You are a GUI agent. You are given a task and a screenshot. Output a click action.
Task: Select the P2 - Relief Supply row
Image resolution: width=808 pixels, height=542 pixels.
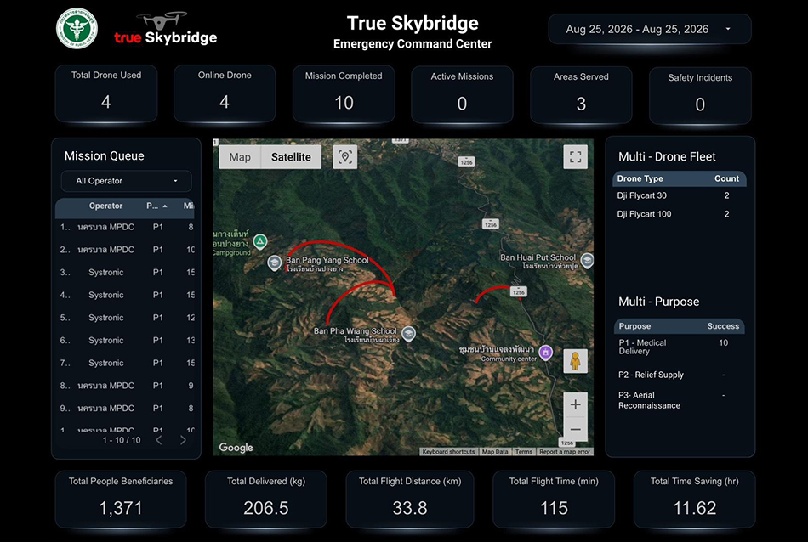coord(680,375)
